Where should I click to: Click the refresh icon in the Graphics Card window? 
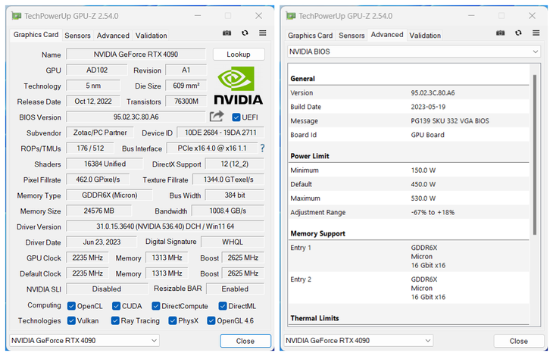[245, 33]
